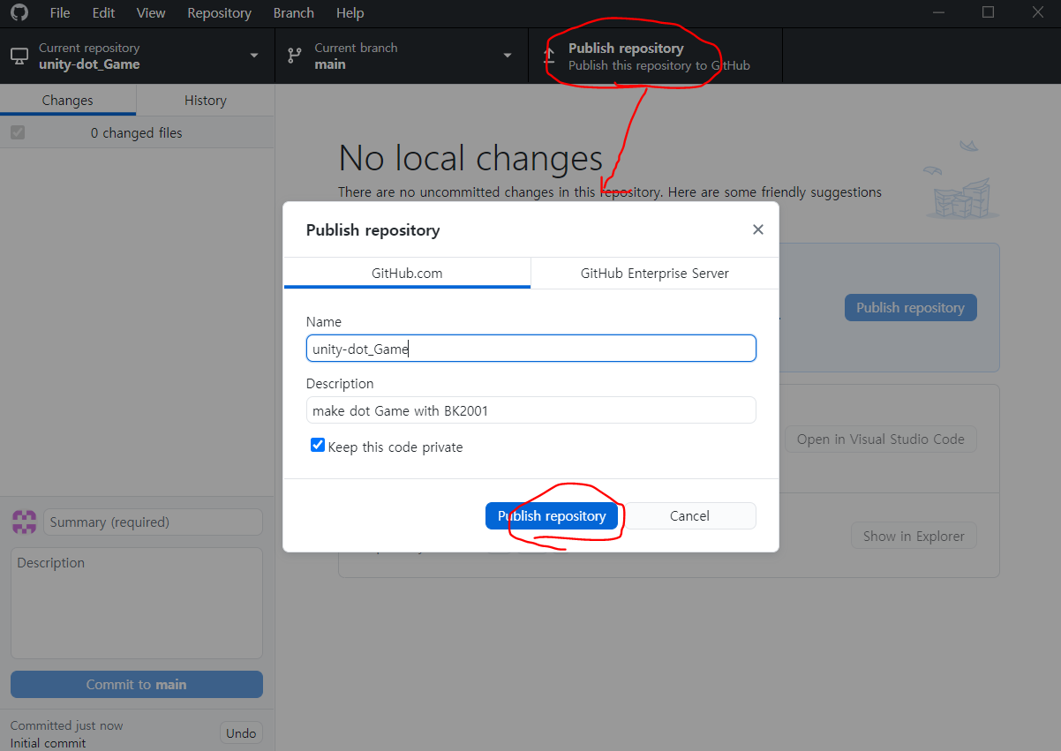Click Open in Visual Studio Code button
The width and height of the screenshot is (1061, 751).
[880, 439]
